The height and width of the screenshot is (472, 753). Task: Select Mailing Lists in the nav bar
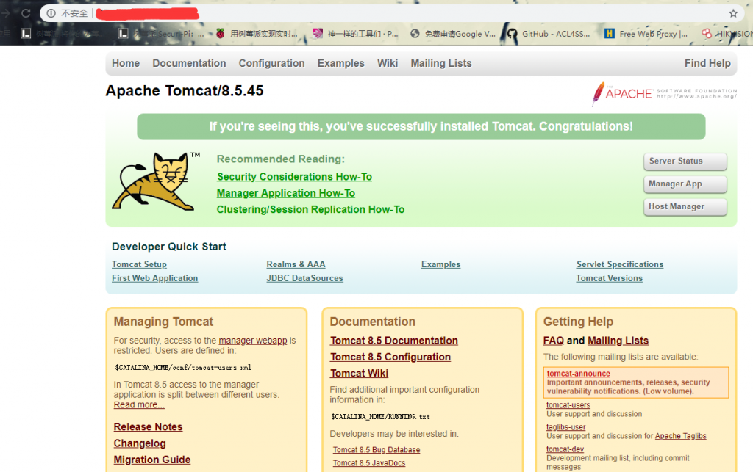441,63
